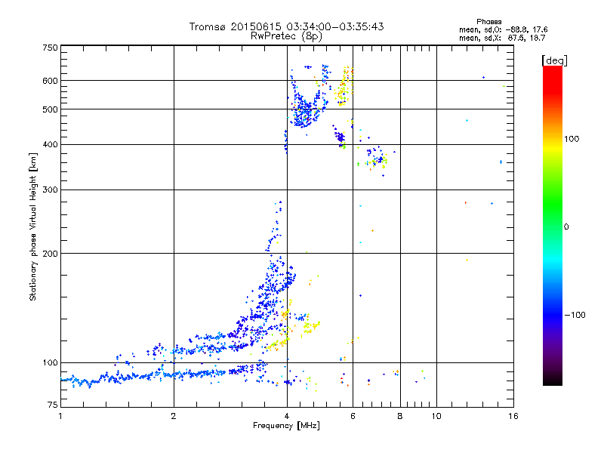The width and height of the screenshot is (604, 453).
Task: Select the 'mean, sd,X: 87.5, 18.7' line
Action: point(502,38)
